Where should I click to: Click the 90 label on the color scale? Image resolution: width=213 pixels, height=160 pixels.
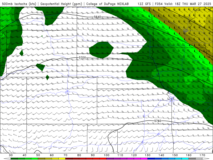point(93,155)
